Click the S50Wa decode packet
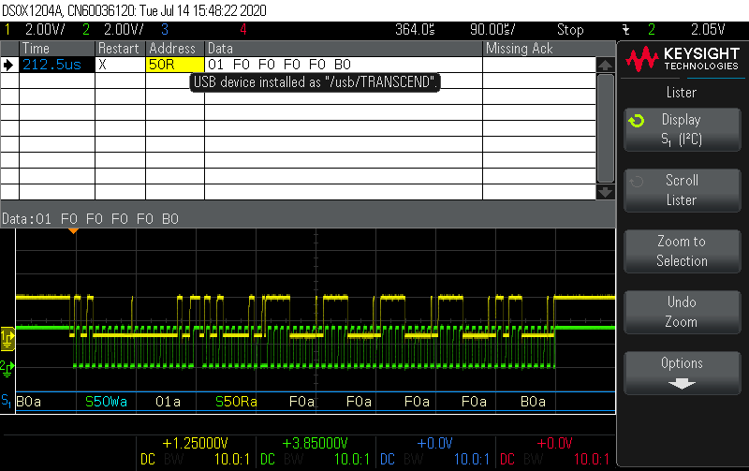 point(106,402)
